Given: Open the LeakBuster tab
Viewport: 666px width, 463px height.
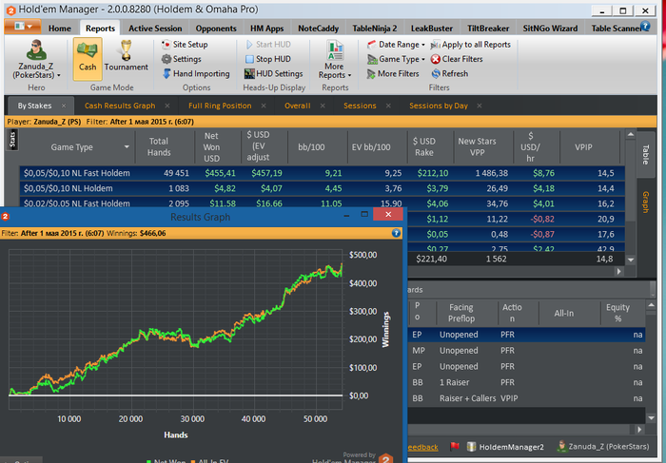Looking at the screenshot, I should pos(432,29).
